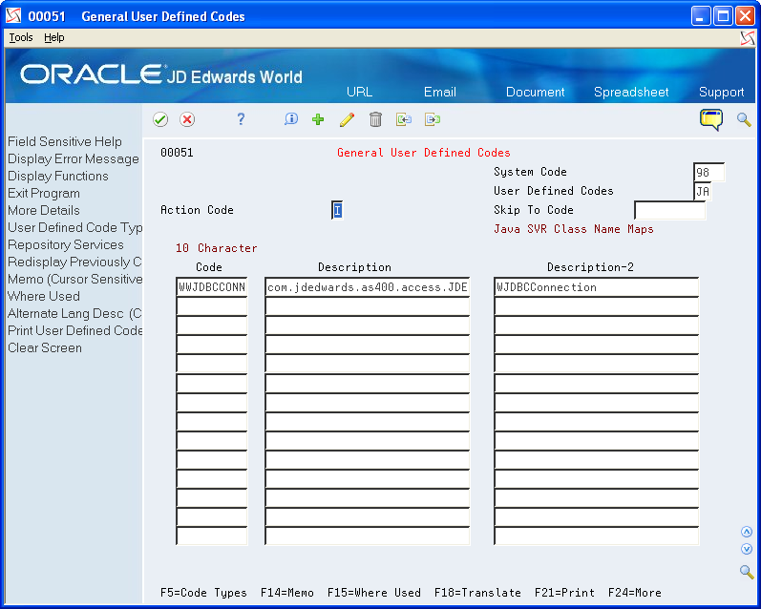Select Print User Defined Codes in sidebar
Image resolution: width=761 pixels, height=609 pixels.
click(74, 331)
